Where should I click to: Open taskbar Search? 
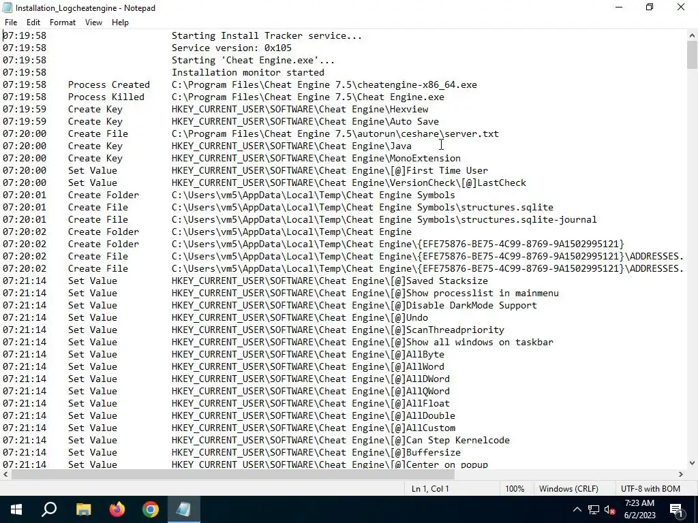tap(49, 509)
